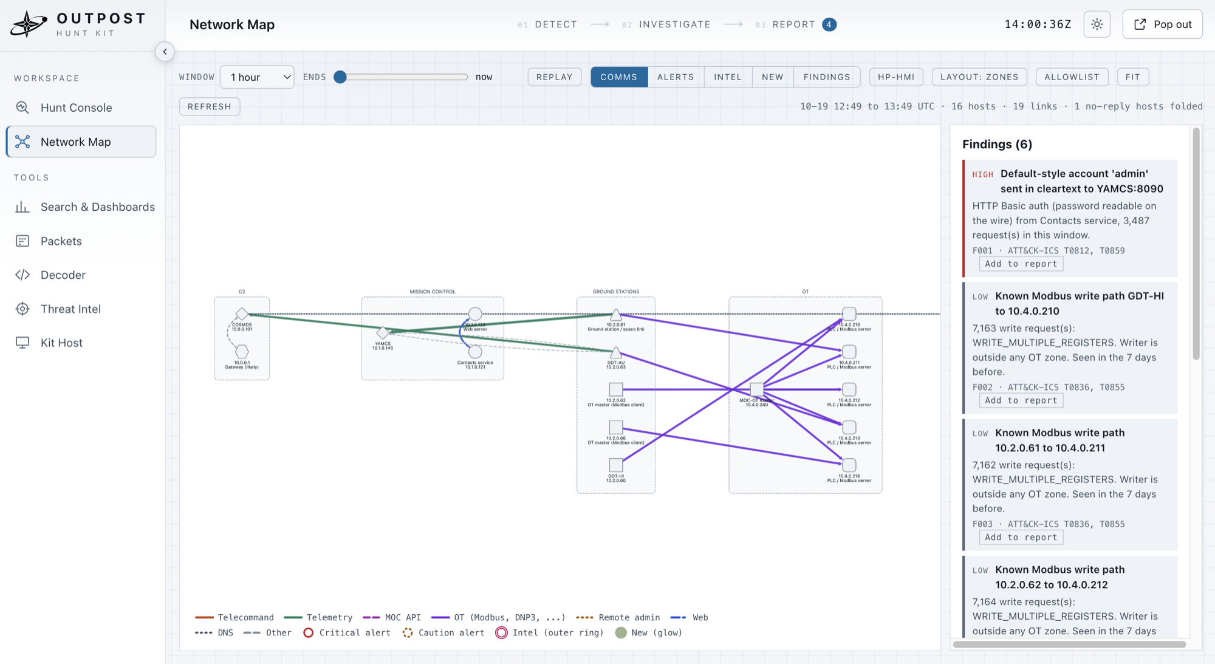Viewport: 1215px width, 664px height.
Task: Pop out the network map window
Action: click(x=1162, y=24)
